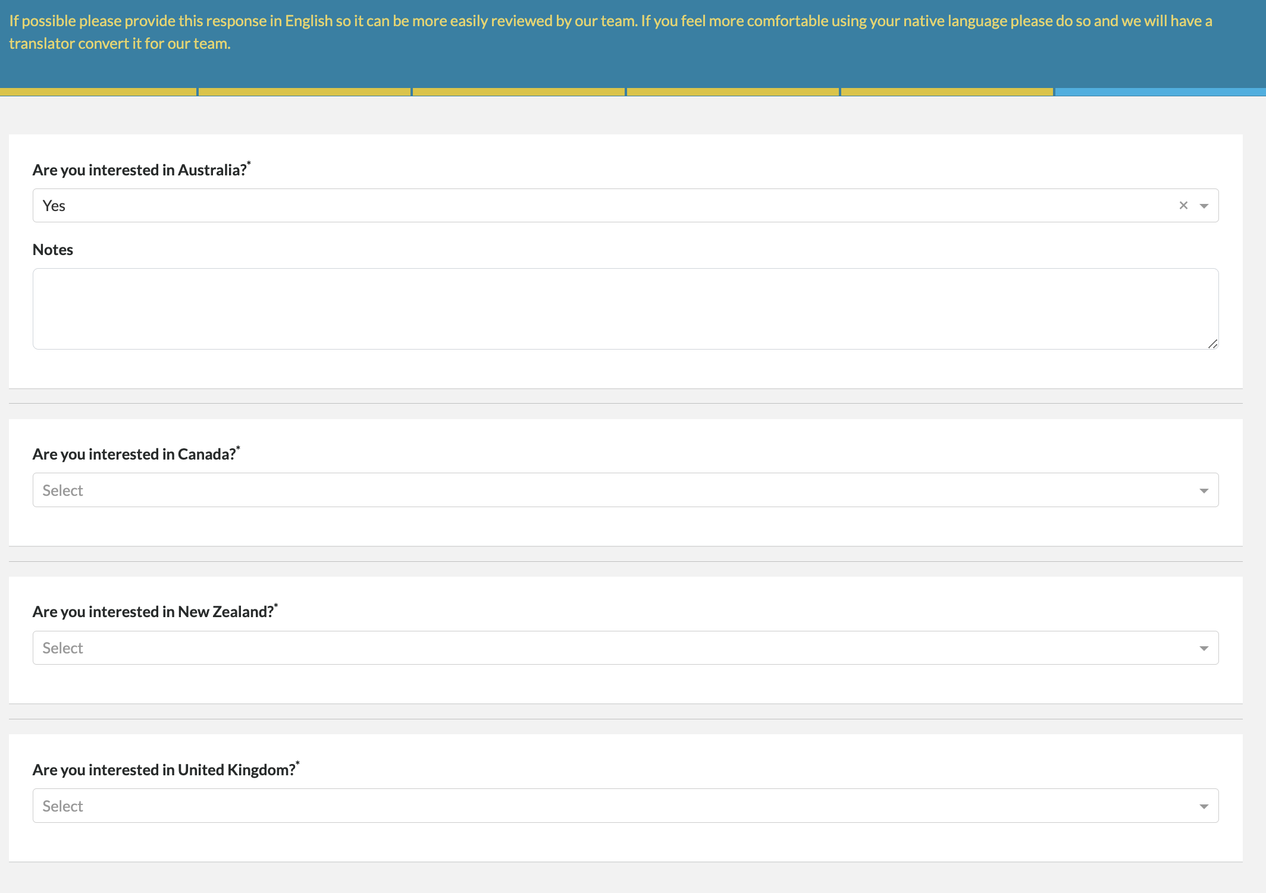Click the dropdown caret beside Yes
The height and width of the screenshot is (893, 1266).
(x=1204, y=205)
